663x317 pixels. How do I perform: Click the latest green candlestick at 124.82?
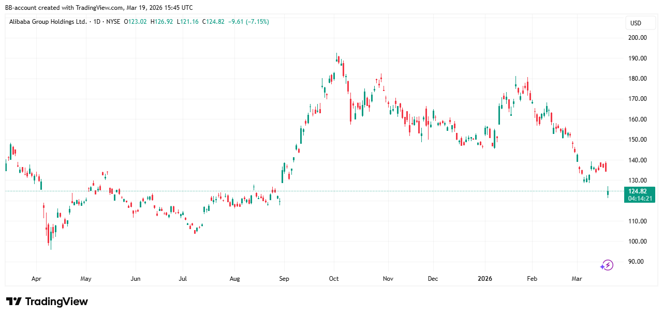pyautogui.click(x=608, y=192)
